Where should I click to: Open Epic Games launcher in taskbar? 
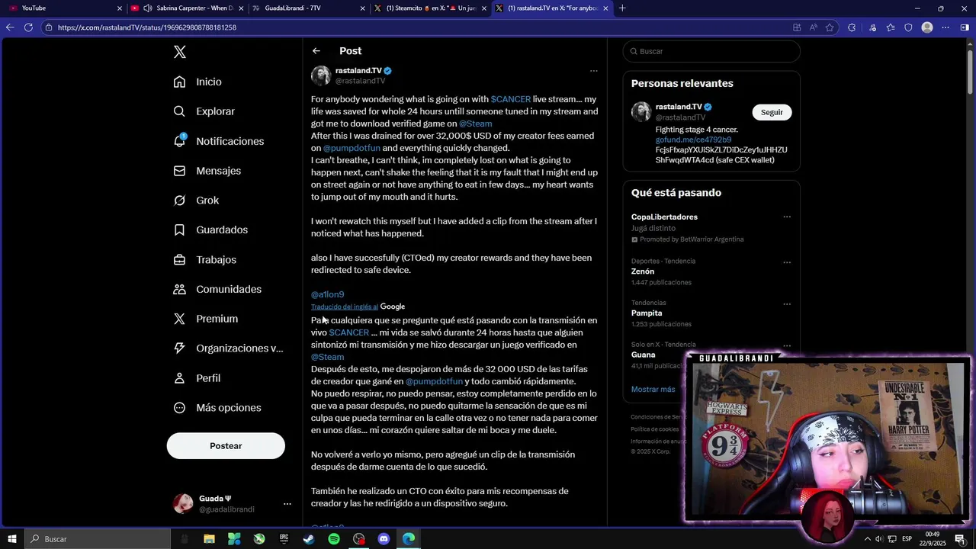(x=284, y=539)
